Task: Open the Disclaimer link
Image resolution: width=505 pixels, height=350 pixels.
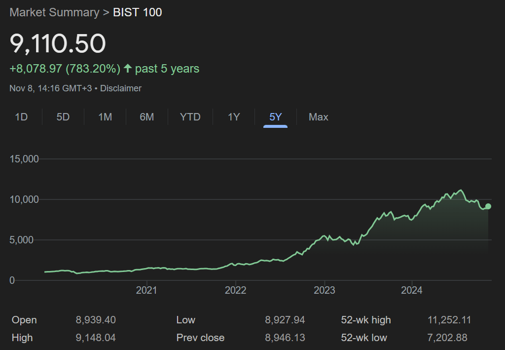Action: (x=121, y=89)
